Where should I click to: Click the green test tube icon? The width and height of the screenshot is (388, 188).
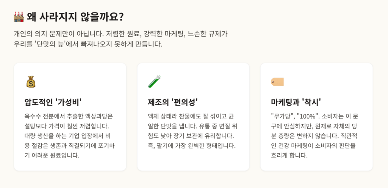point(154,82)
